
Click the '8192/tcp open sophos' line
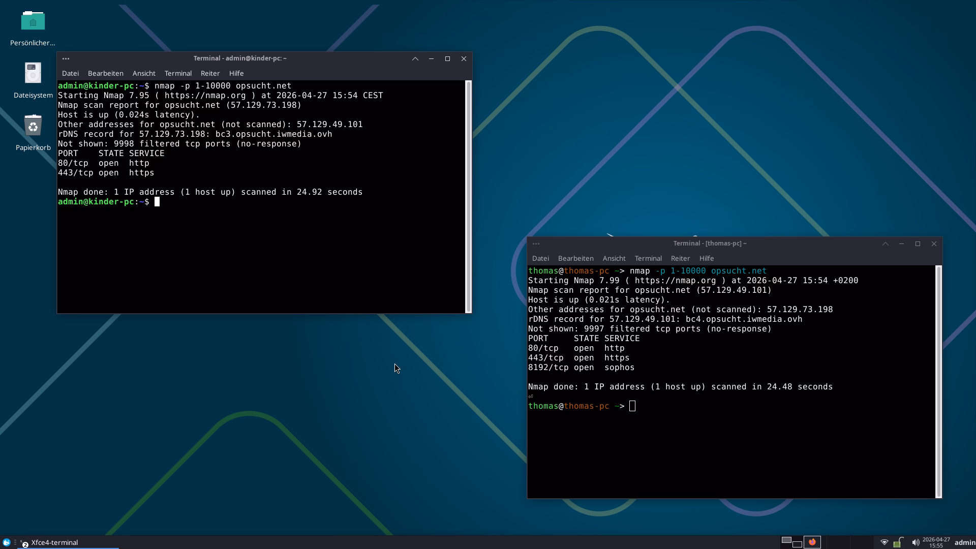pyautogui.click(x=581, y=368)
